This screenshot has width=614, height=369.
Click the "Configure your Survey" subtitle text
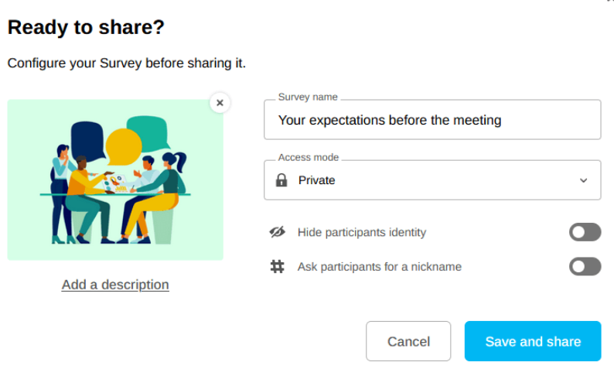(x=127, y=63)
